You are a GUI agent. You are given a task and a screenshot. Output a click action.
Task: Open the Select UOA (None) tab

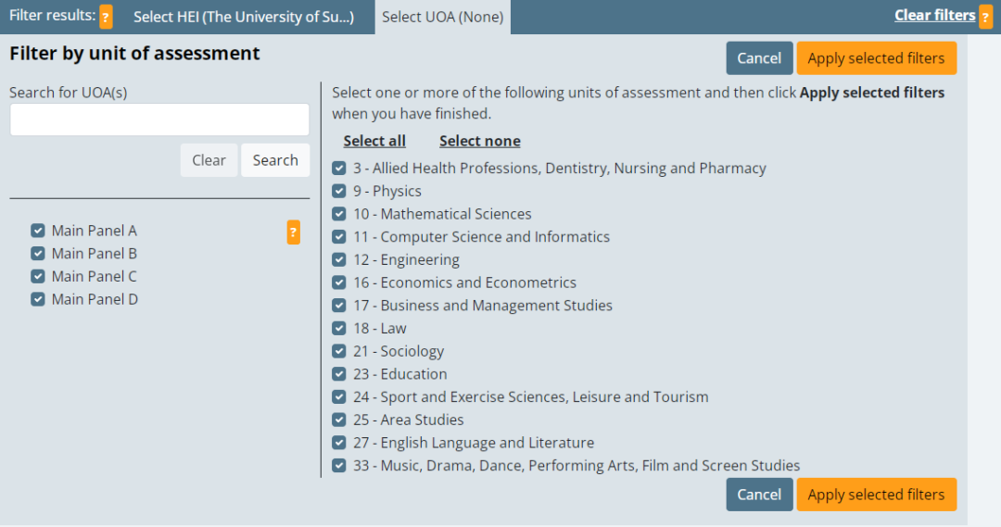pos(442,18)
